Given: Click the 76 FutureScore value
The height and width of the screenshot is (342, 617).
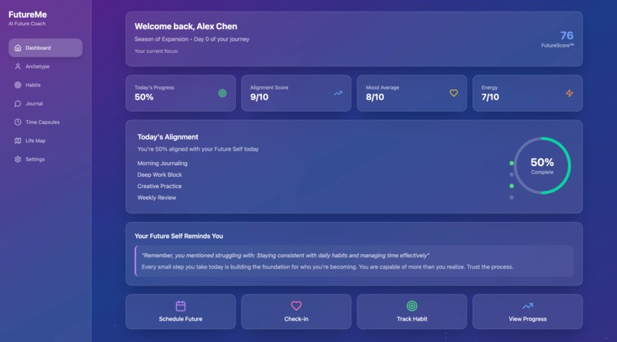Looking at the screenshot, I should pos(566,35).
